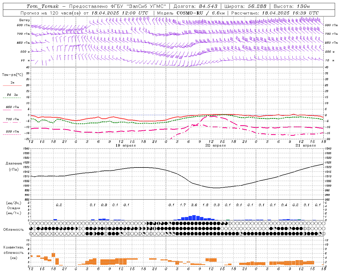Click the tallest blue precipitation bar
This screenshot has height=271, width=339.
pyautogui.click(x=194, y=218)
